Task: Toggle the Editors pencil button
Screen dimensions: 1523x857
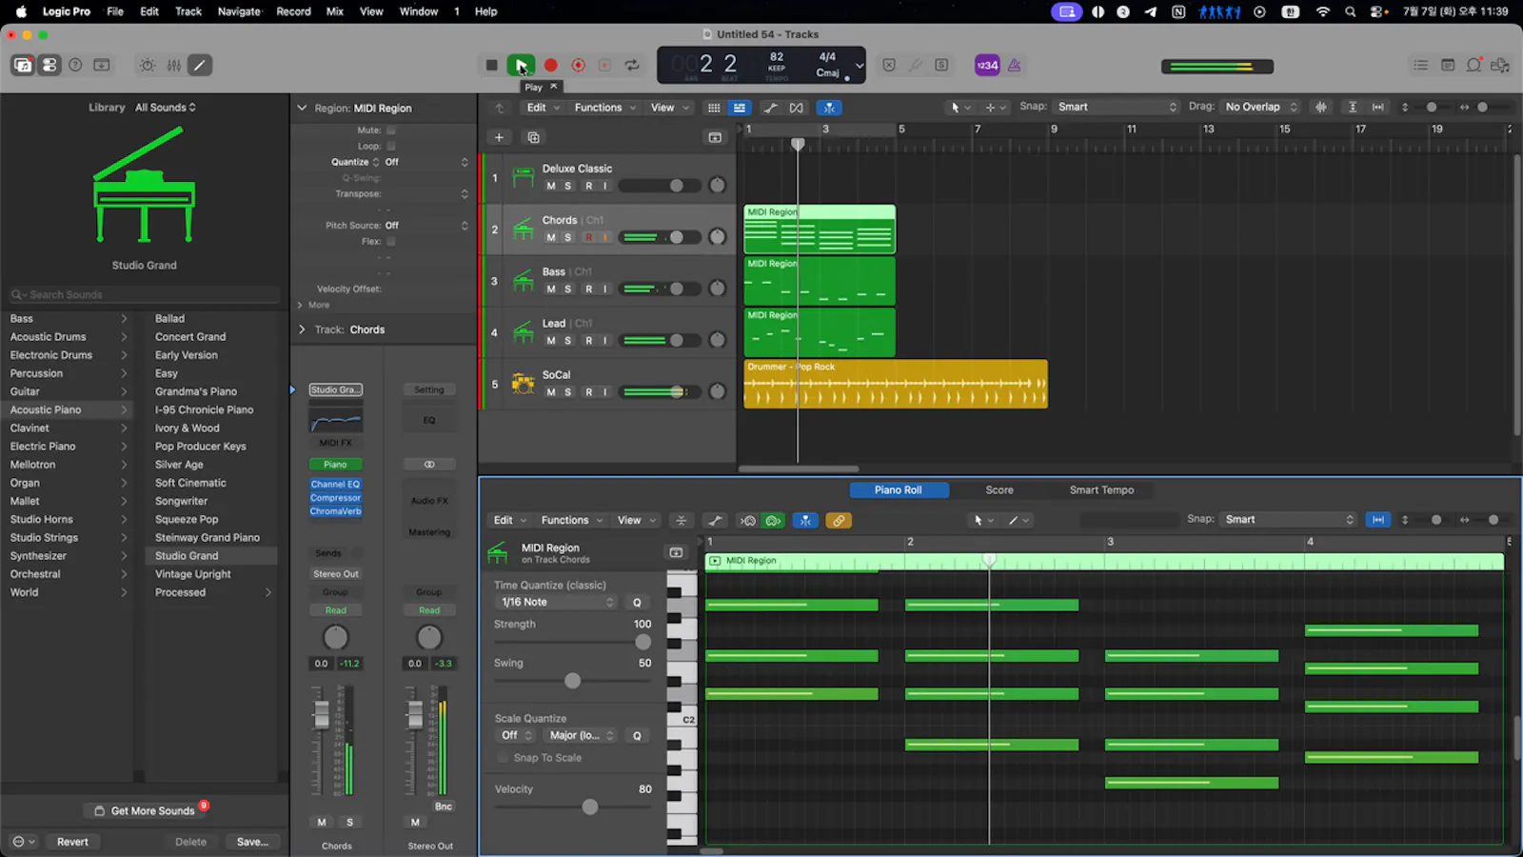Action: pyautogui.click(x=200, y=65)
